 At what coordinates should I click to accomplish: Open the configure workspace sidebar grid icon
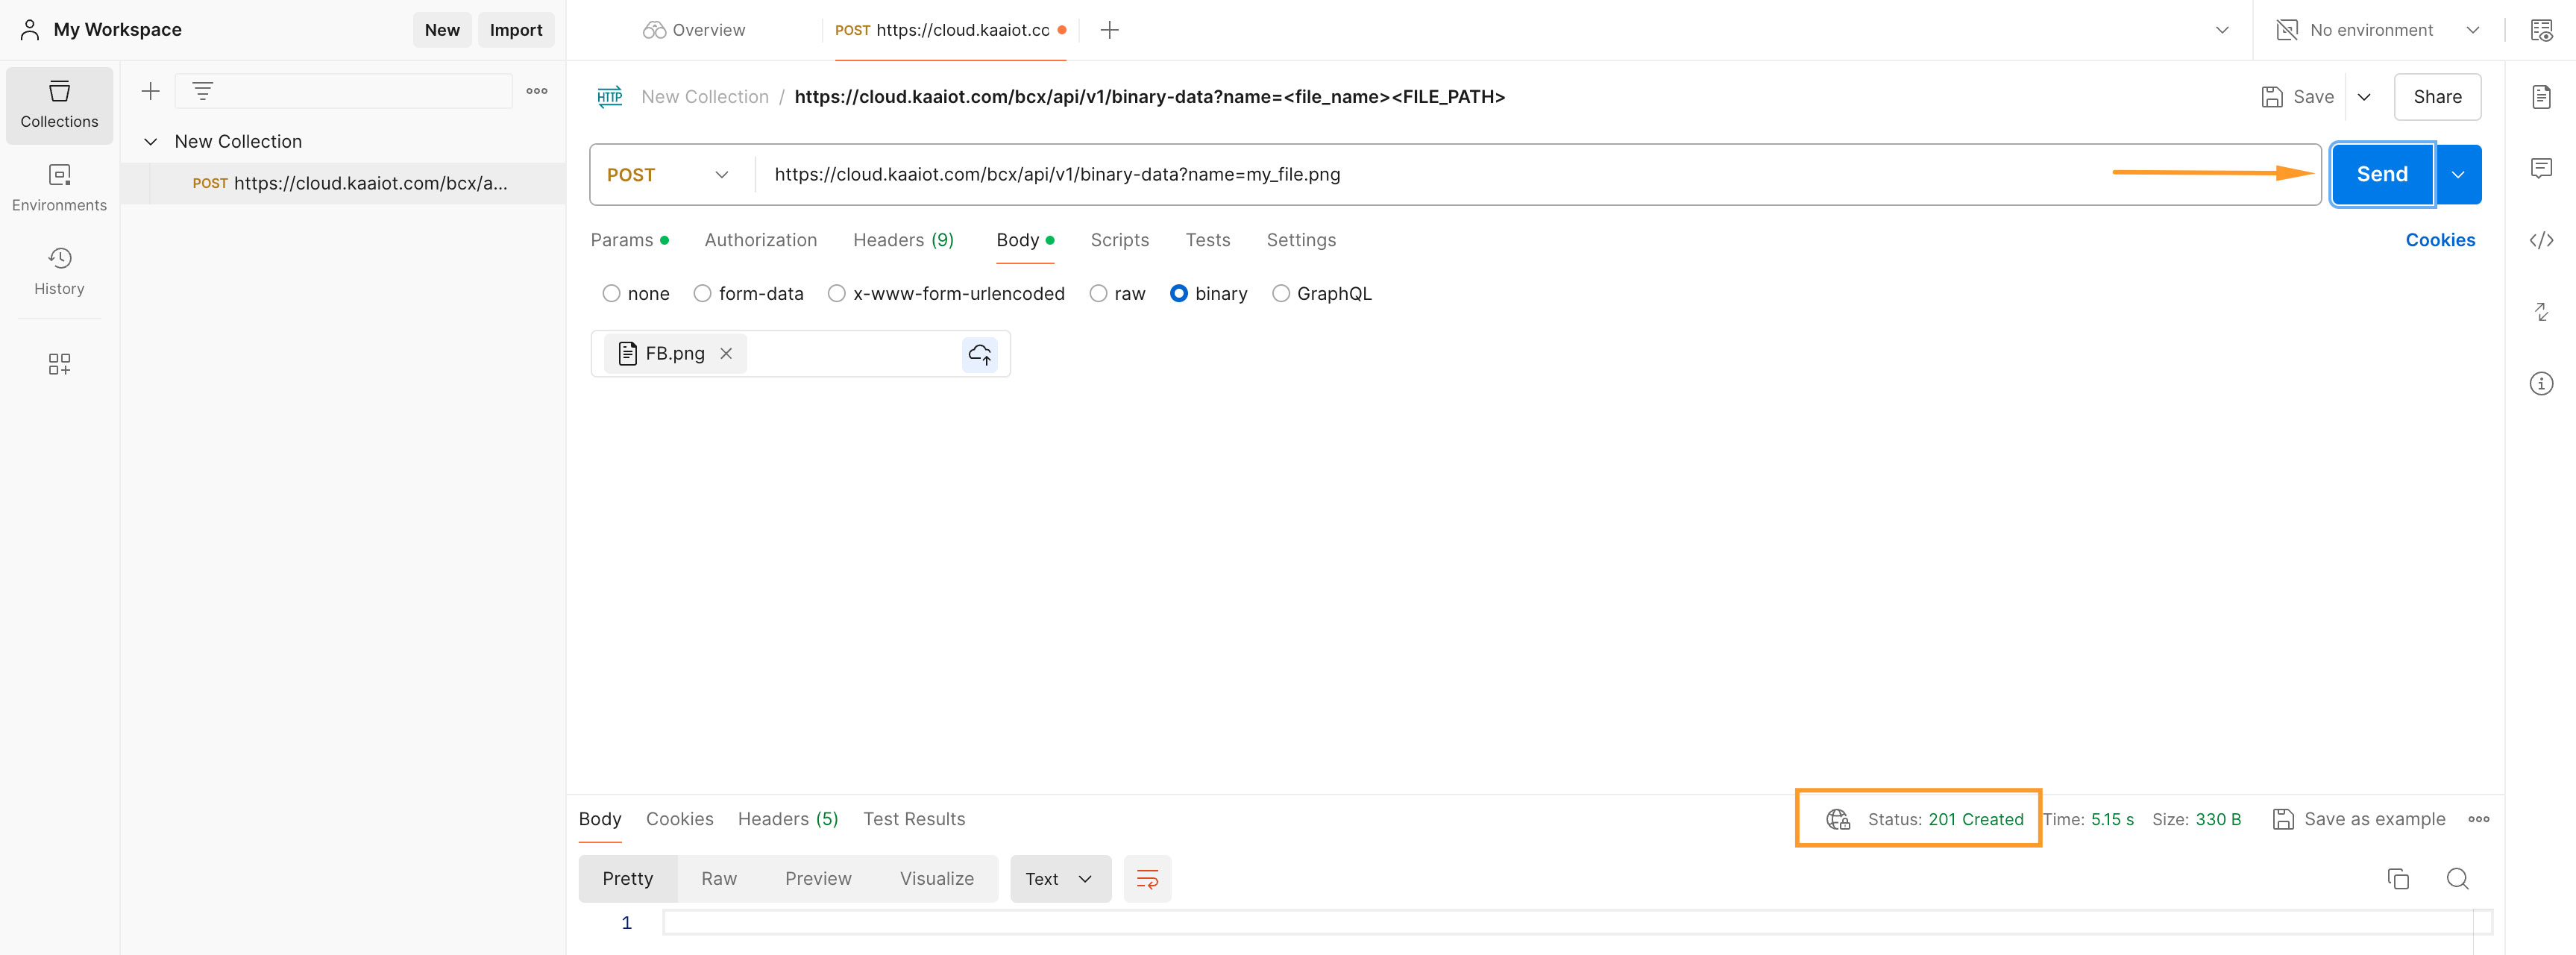pyautogui.click(x=59, y=364)
